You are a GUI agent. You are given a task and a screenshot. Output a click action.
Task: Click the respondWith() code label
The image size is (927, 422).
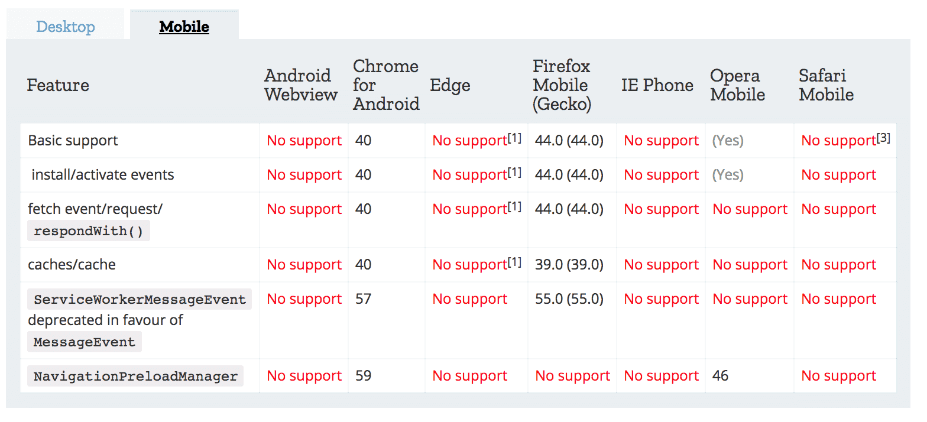[89, 231]
